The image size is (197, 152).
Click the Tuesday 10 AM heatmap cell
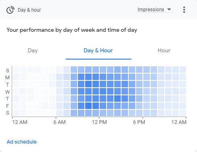tap(88, 84)
